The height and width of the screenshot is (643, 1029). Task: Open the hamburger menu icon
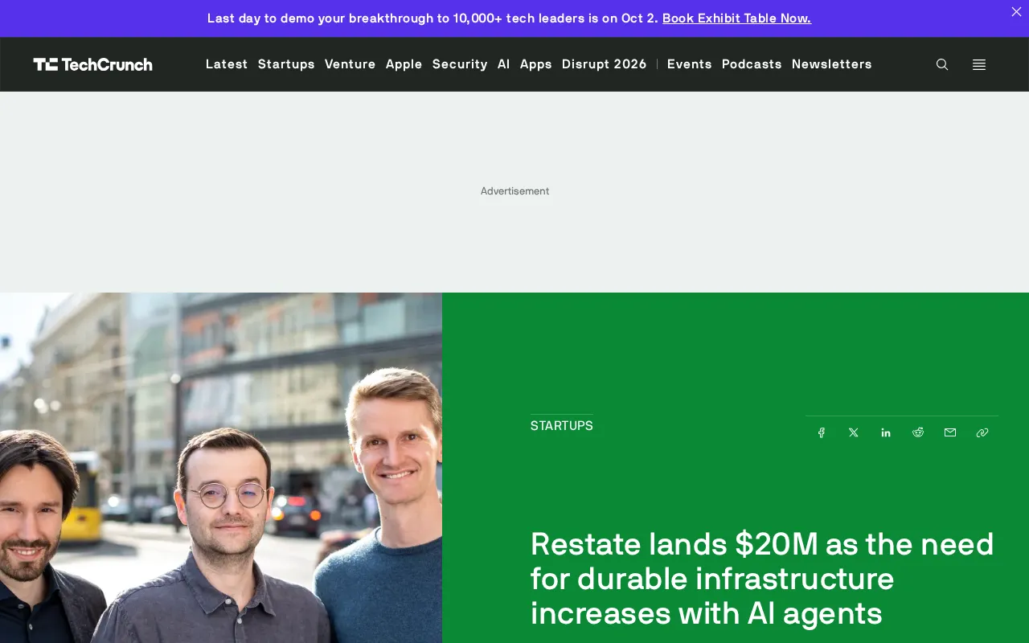click(979, 64)
